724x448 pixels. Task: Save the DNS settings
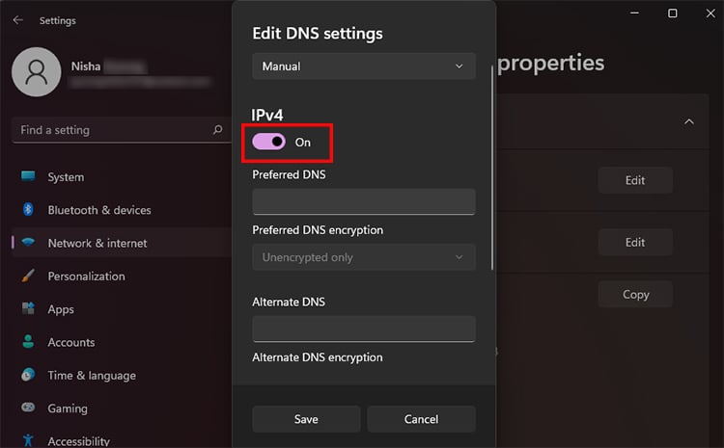point(306,419)
